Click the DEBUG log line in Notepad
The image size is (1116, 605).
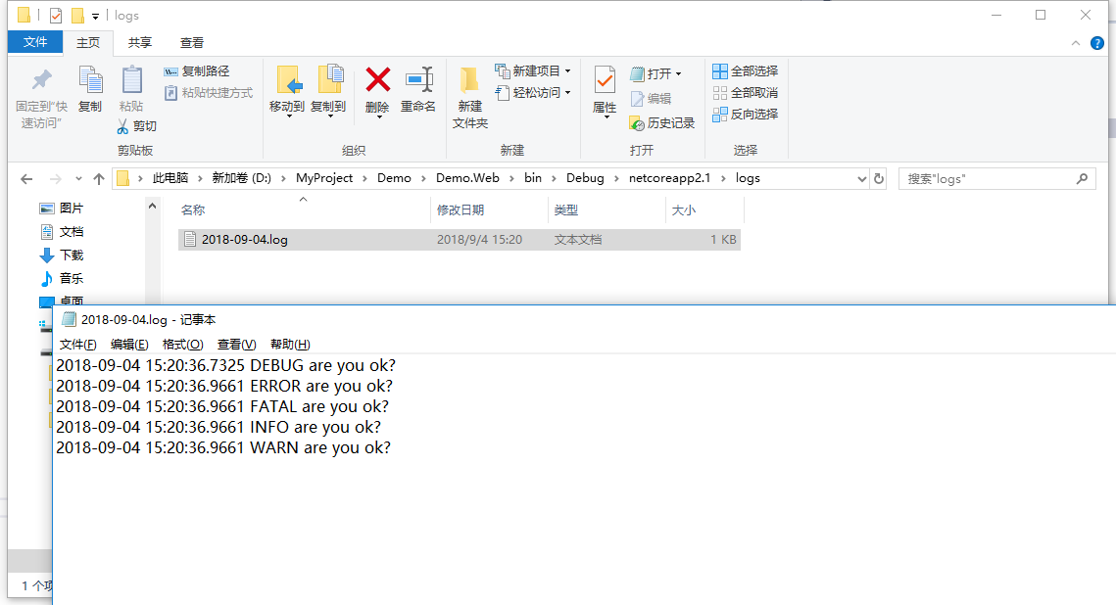coord(225,365)
